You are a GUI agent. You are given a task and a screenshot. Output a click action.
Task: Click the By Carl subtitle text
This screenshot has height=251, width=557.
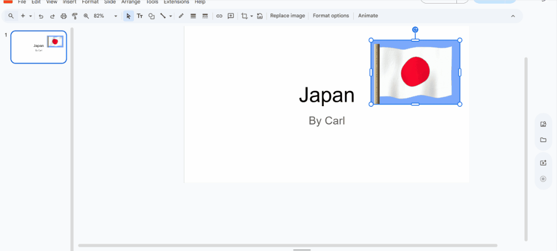pyautogui.click(x=327, y=121)
